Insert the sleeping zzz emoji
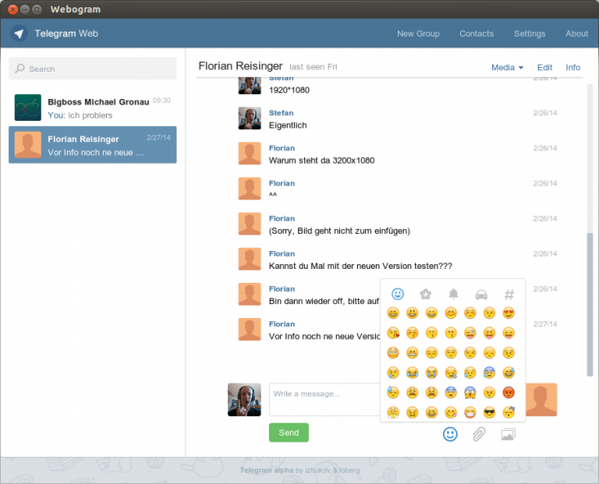The height and width of the screenshot is (484, 599). point(509,412)
